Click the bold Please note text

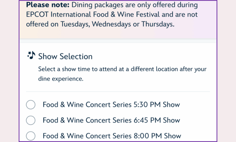(48, 5)
